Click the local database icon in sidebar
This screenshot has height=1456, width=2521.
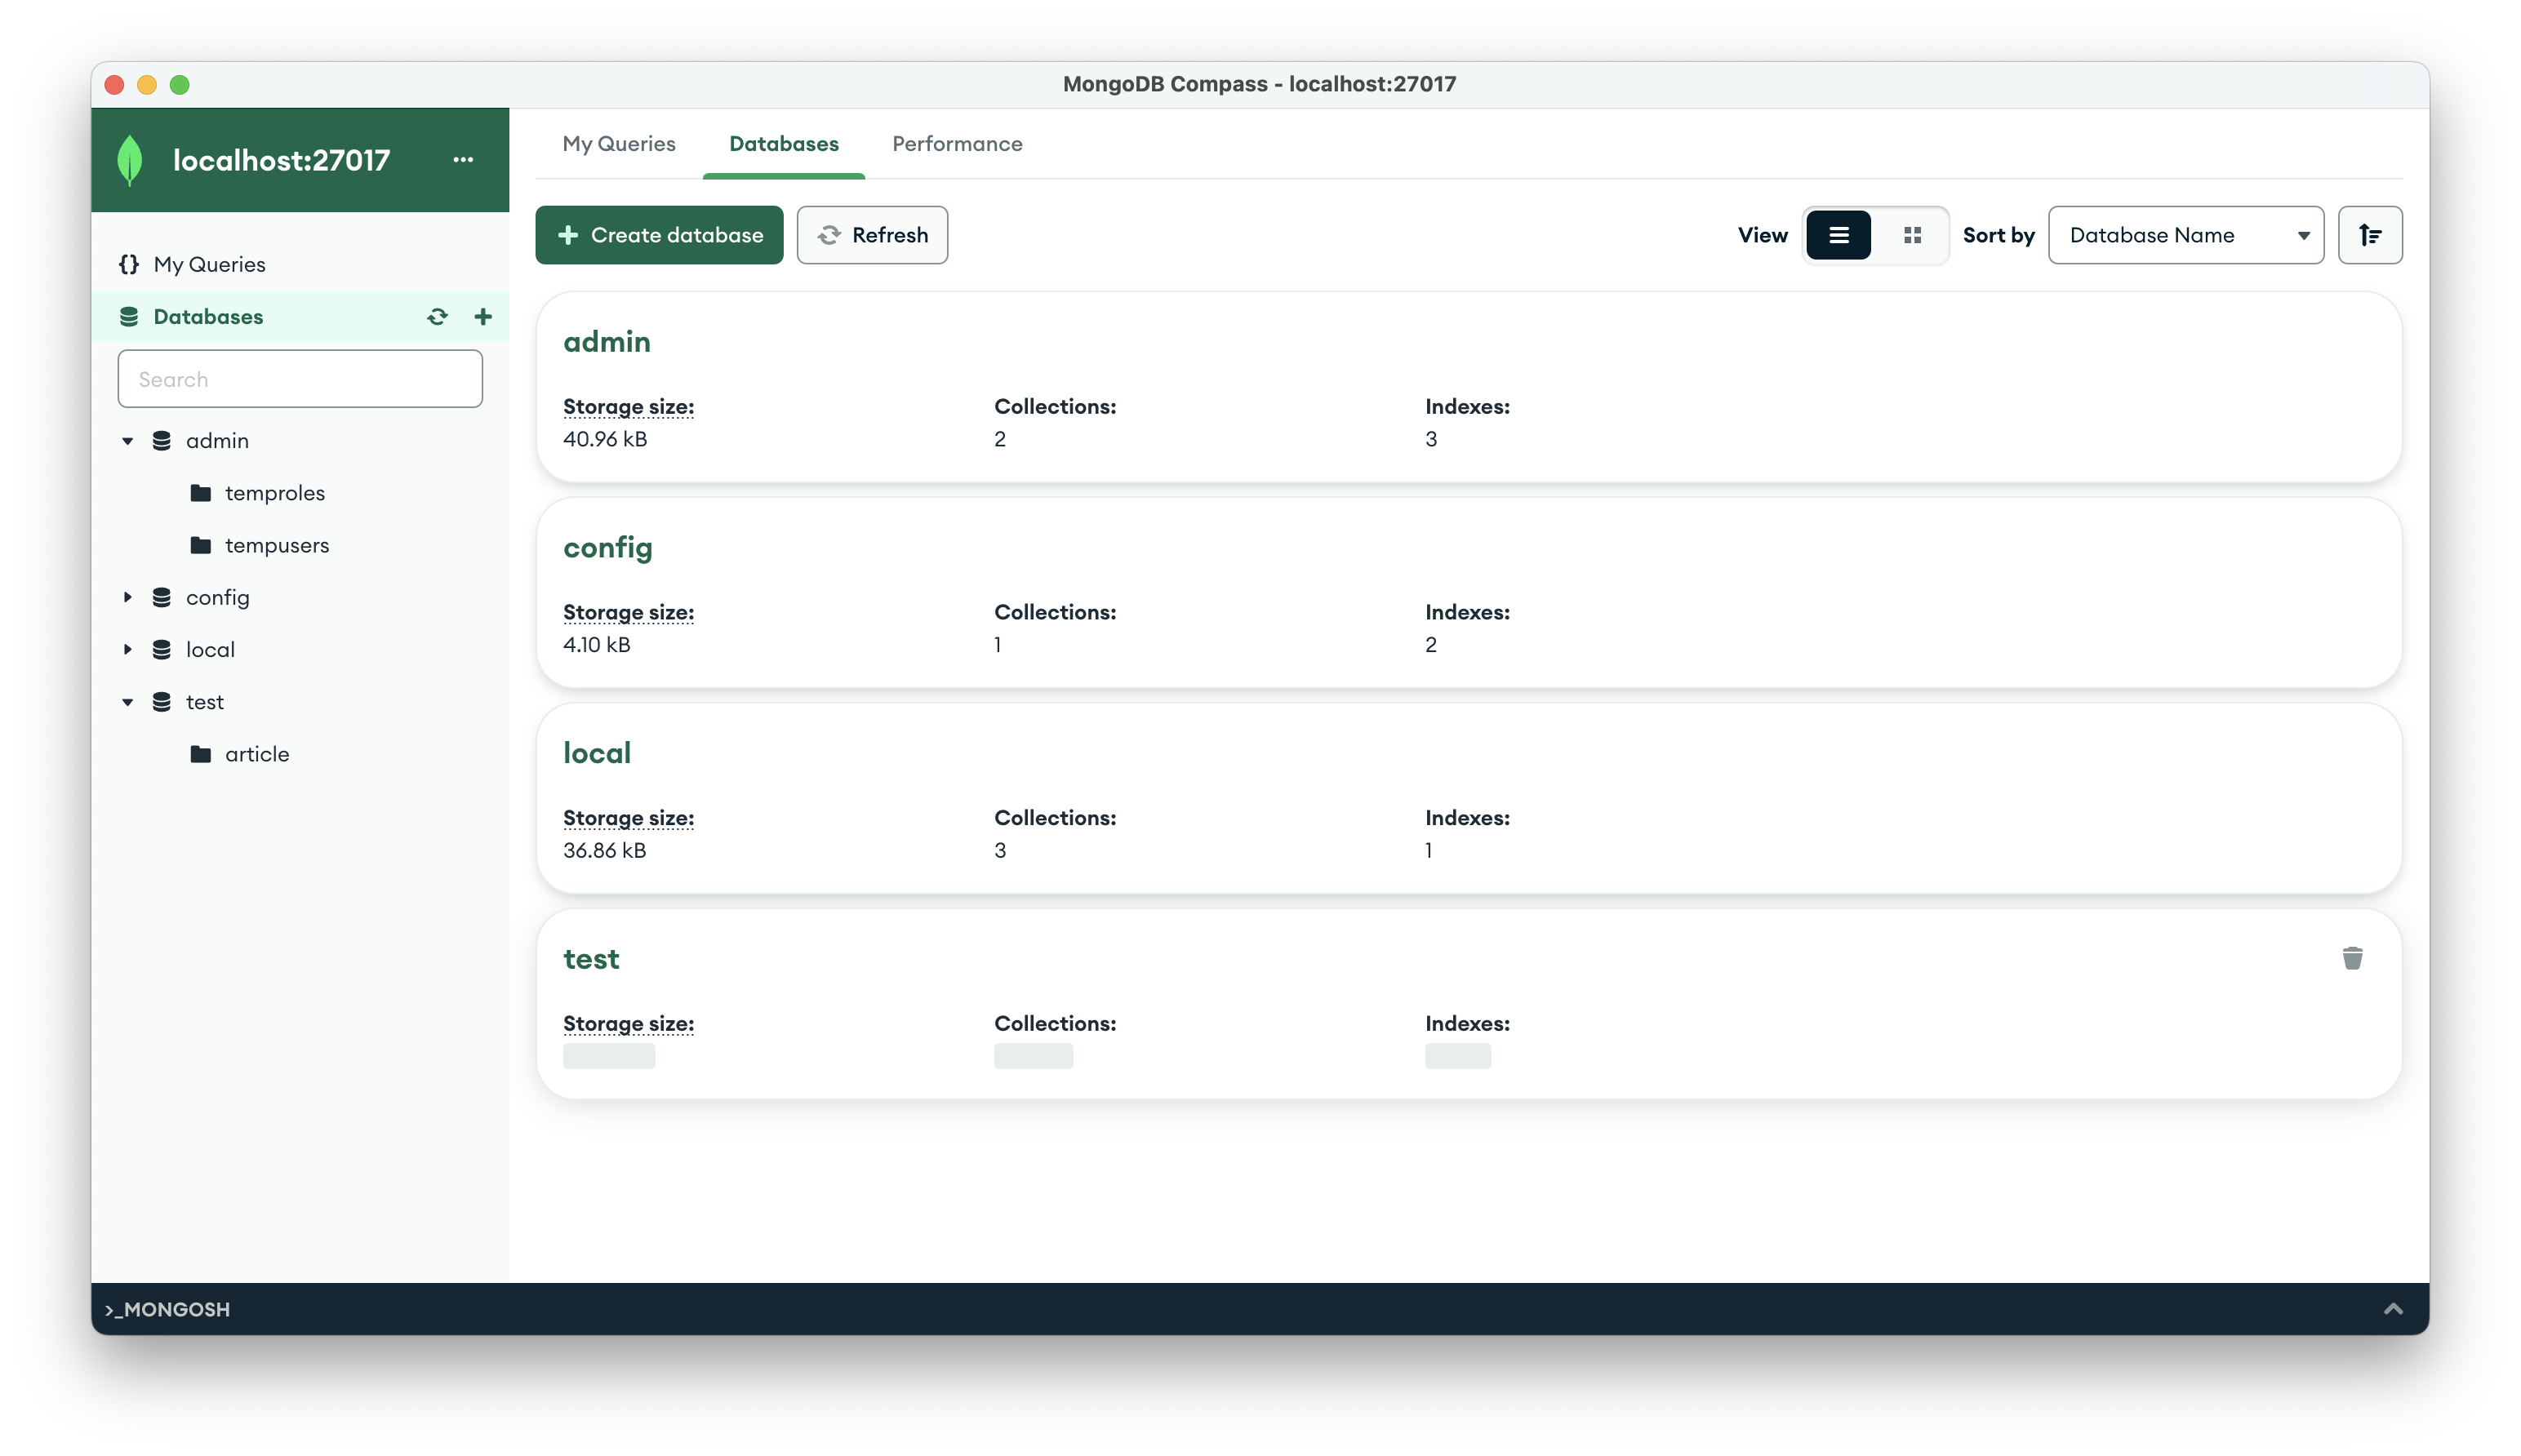(162, 650)
